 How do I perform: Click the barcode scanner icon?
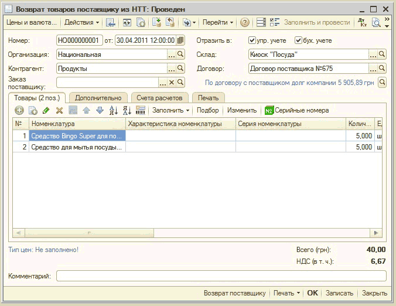140,110
